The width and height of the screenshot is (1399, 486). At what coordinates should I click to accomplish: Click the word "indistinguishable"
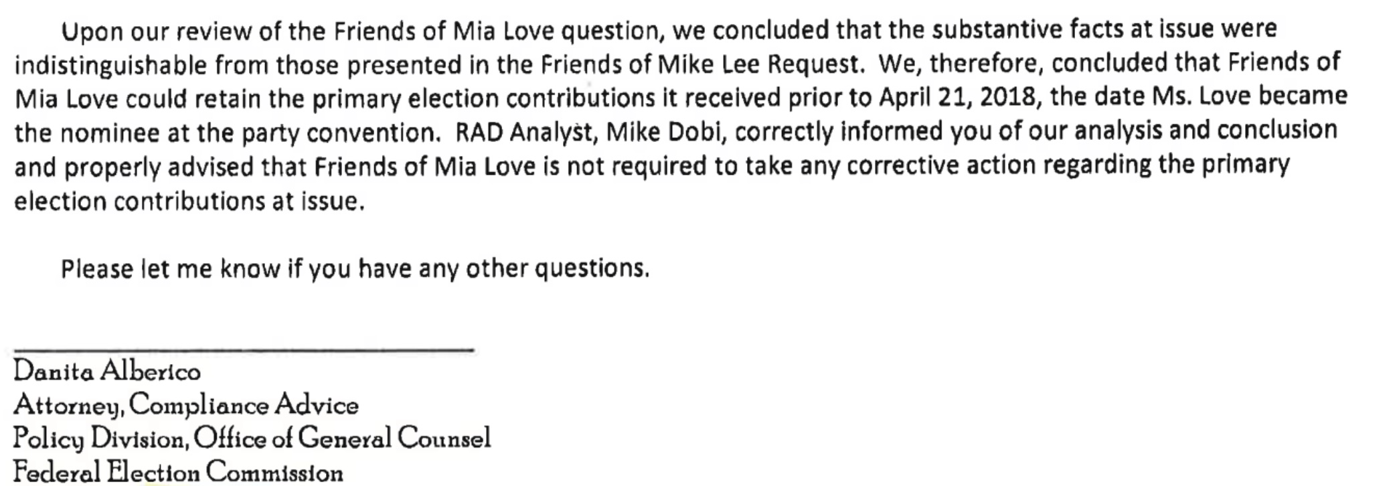(110, 65)
